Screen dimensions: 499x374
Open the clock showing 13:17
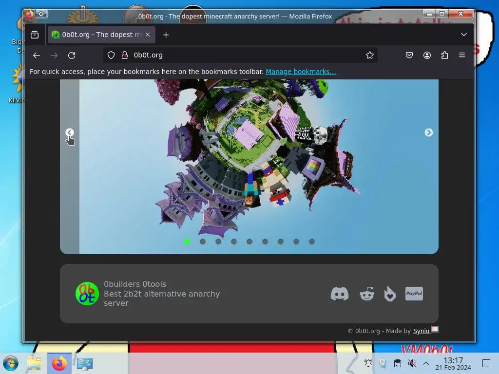click(x=453, y=363)
